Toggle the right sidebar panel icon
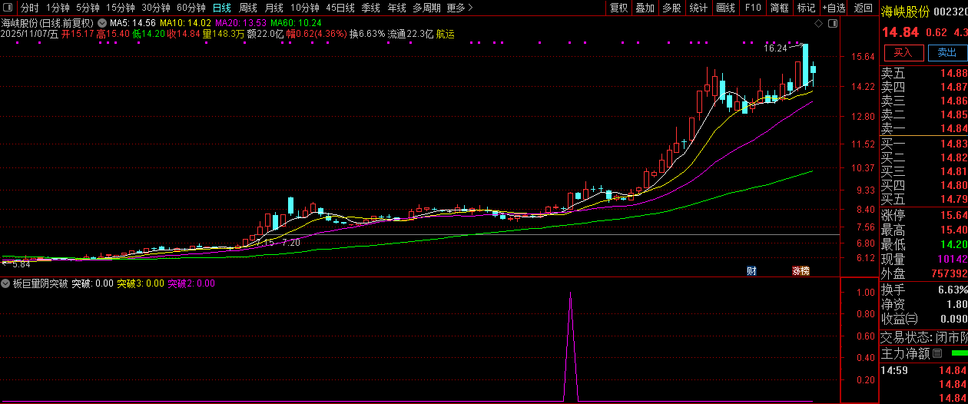Screen dimensions: 968x404 (x=832, y=24)
